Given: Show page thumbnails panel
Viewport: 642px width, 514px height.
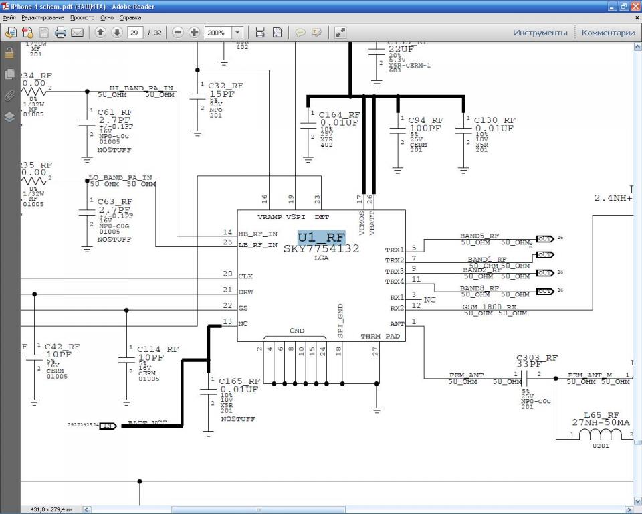Looking at the screenshot, I should [x=9, y=74].
